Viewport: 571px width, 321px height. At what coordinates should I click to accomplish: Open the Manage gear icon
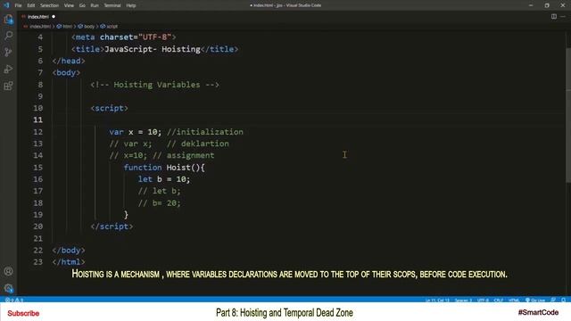coord(8,288)
